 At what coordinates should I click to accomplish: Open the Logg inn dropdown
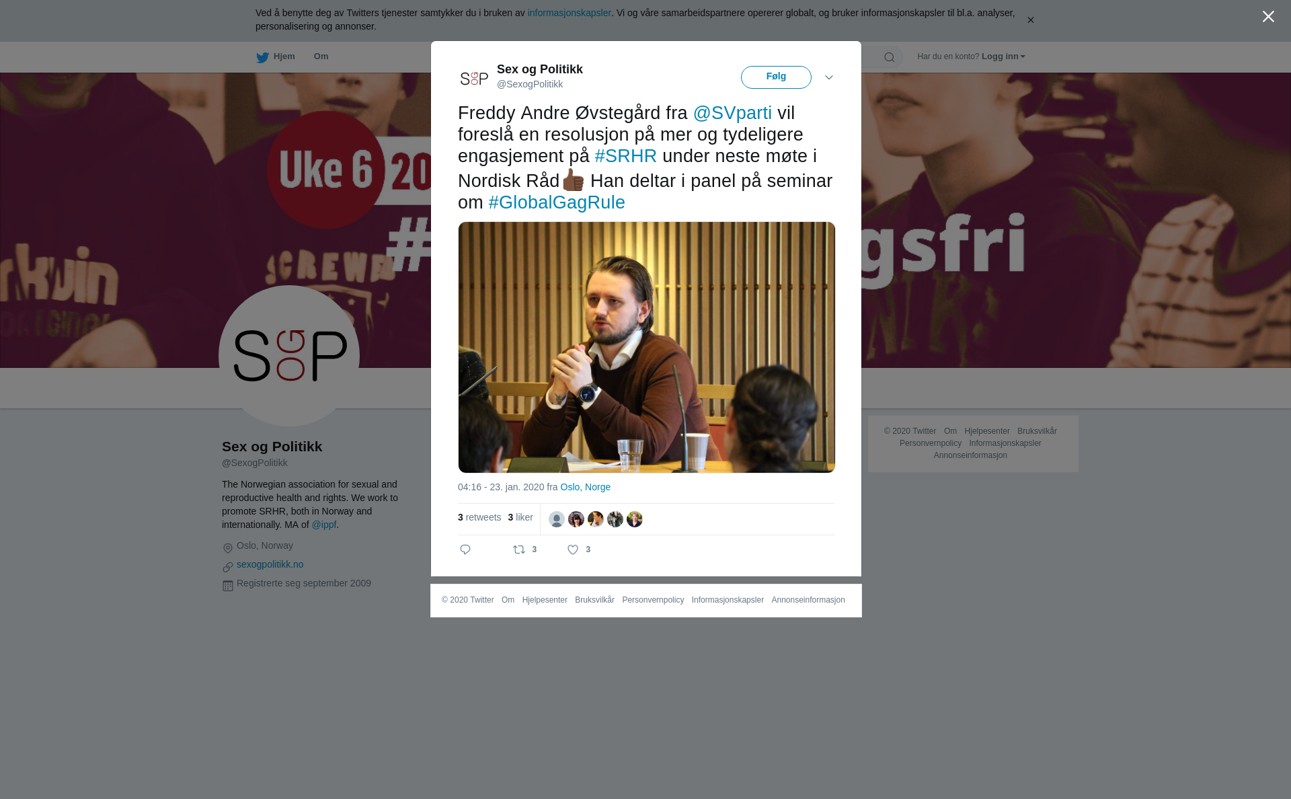pos(1003,56)
